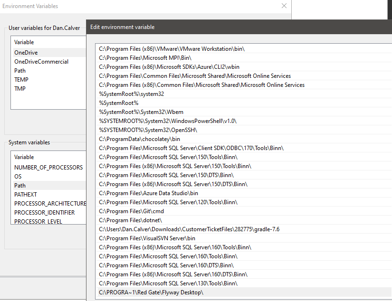Select PROCESSOR_LEVEL system variable
The image size is (392, 301).
coord(48,221)
